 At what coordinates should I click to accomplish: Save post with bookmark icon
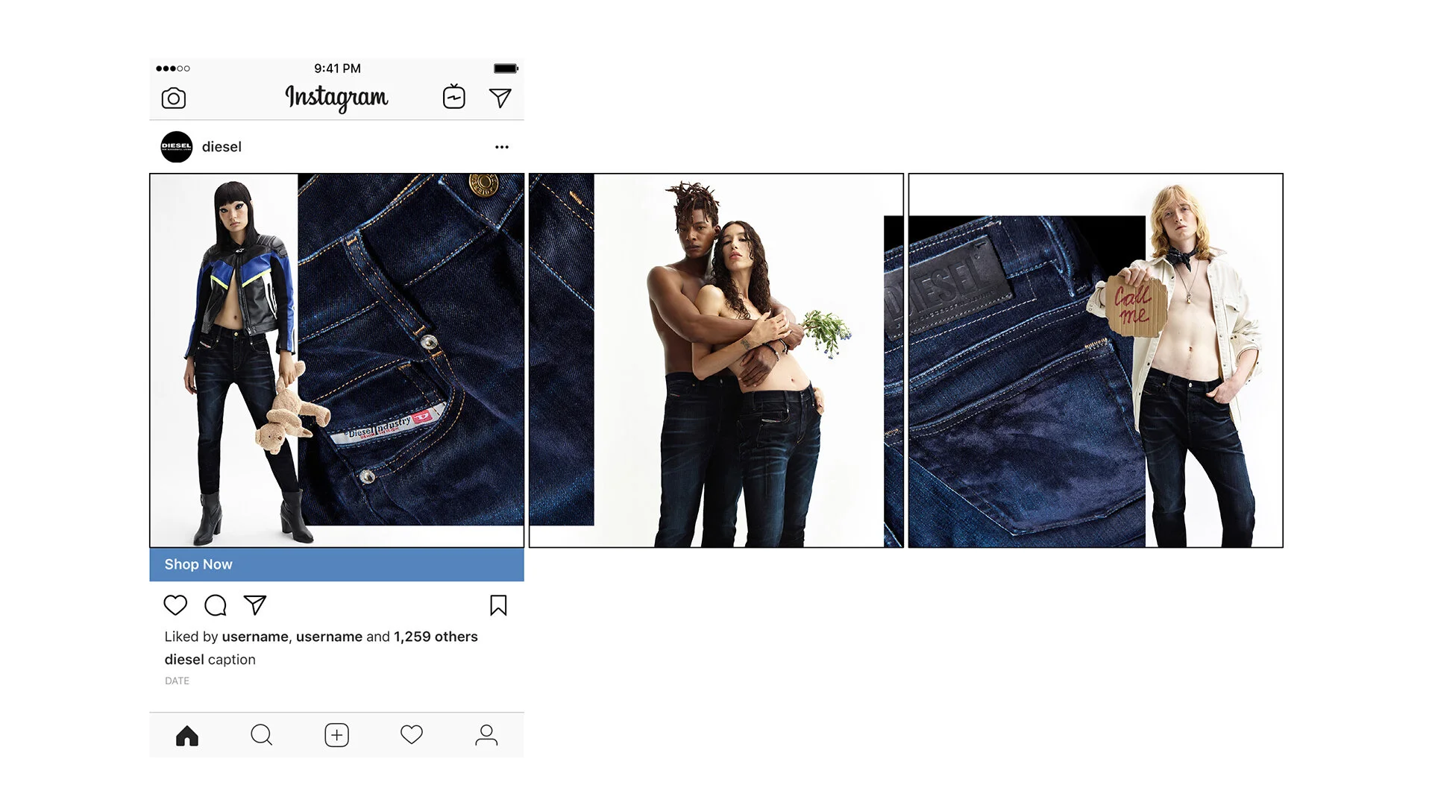[x=498, y=605]
